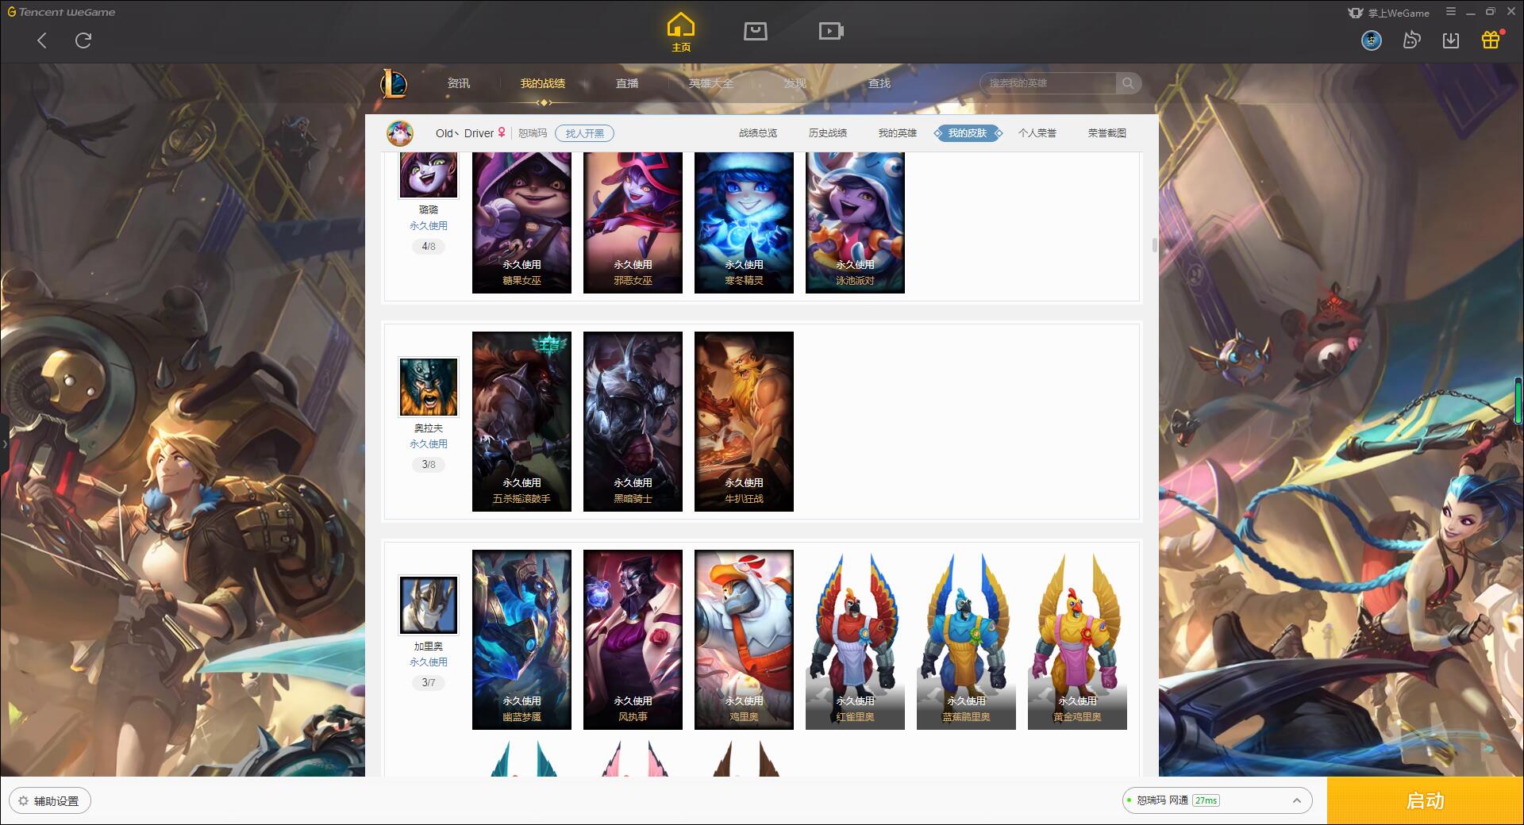The width and height of the screenshot is (1524, 825).
Task: Open the WeGame hamburger menu
Action: click(x=1451, y=12)
